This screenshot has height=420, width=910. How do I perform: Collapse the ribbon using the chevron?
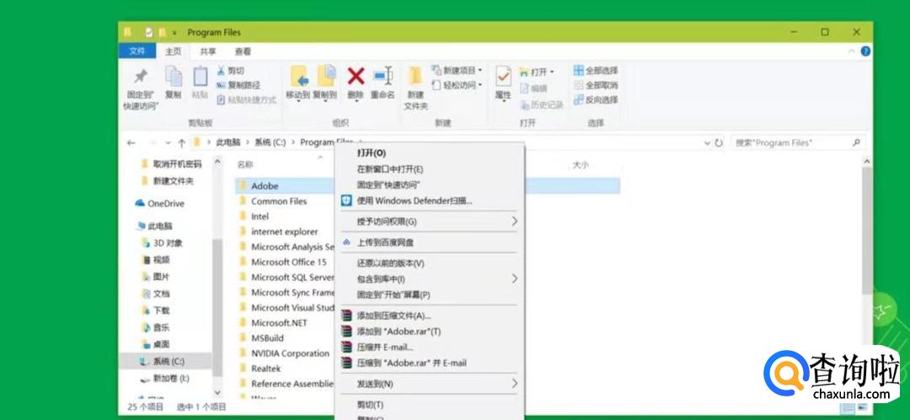click(852, 51)
